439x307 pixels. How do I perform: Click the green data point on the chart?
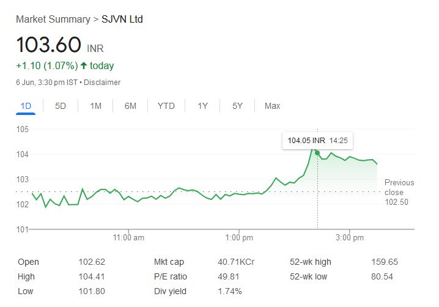317,152
